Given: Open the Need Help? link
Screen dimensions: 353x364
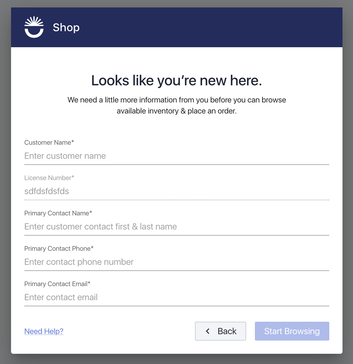Looking at the screenshot, I should tap(44, 331).
